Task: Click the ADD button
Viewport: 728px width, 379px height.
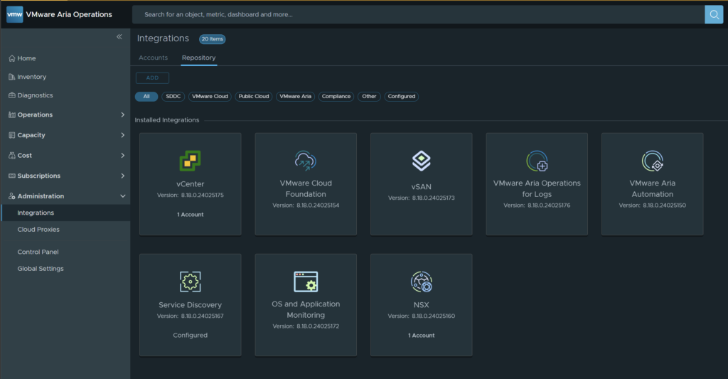Action: point(152,78)
